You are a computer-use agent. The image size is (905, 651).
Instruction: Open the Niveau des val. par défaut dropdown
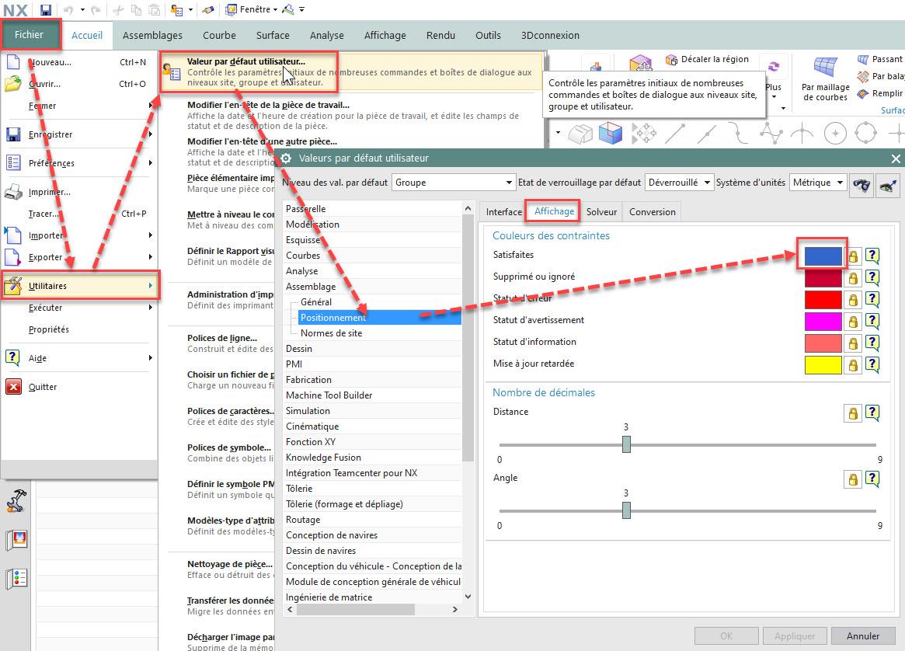[x=453, y=183]
